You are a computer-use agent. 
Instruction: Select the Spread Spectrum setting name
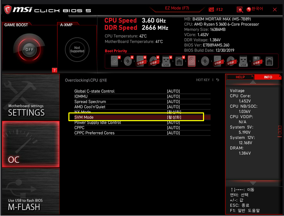point(90,102)
